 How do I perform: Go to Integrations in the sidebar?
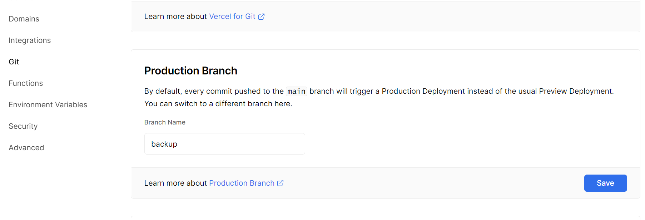click(x=30, y=40)
